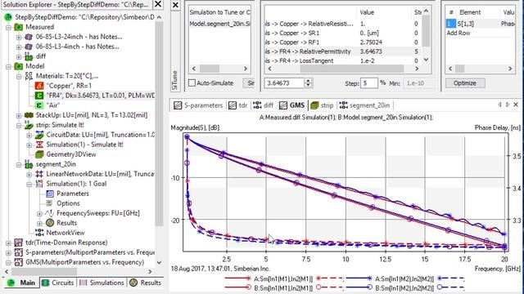Click the Model folder icon

click(x=18, y=66)
